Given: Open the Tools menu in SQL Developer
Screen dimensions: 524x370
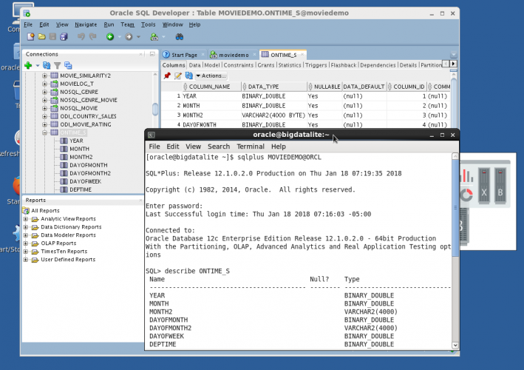Looking at the screenshot, I should (148, 24).
